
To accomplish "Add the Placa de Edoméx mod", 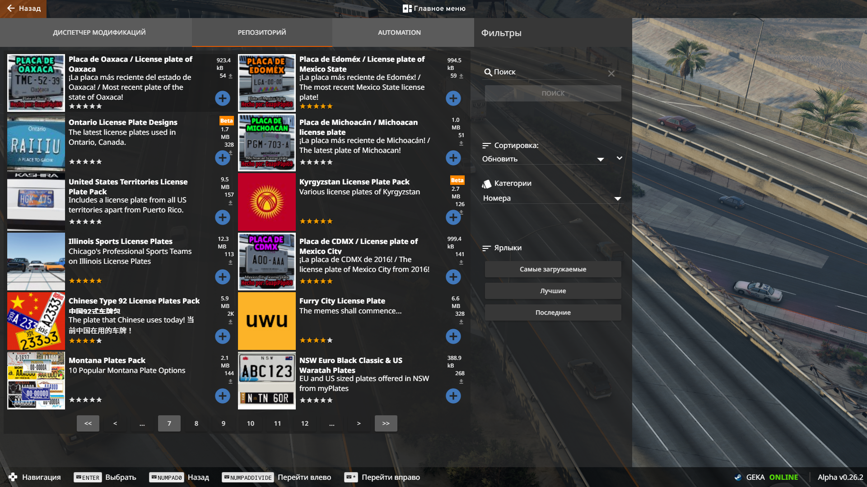I will click(x=453, y=98).
